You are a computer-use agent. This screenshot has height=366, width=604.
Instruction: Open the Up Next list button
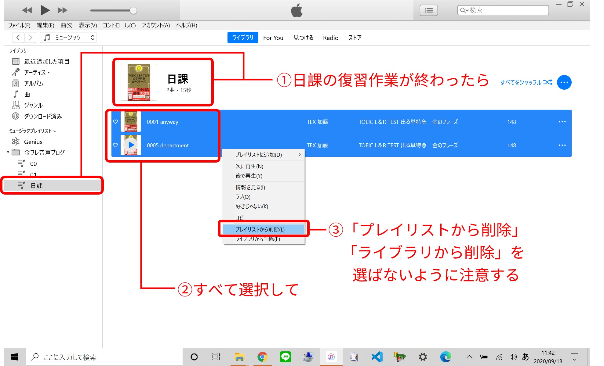tap(429, 10)
